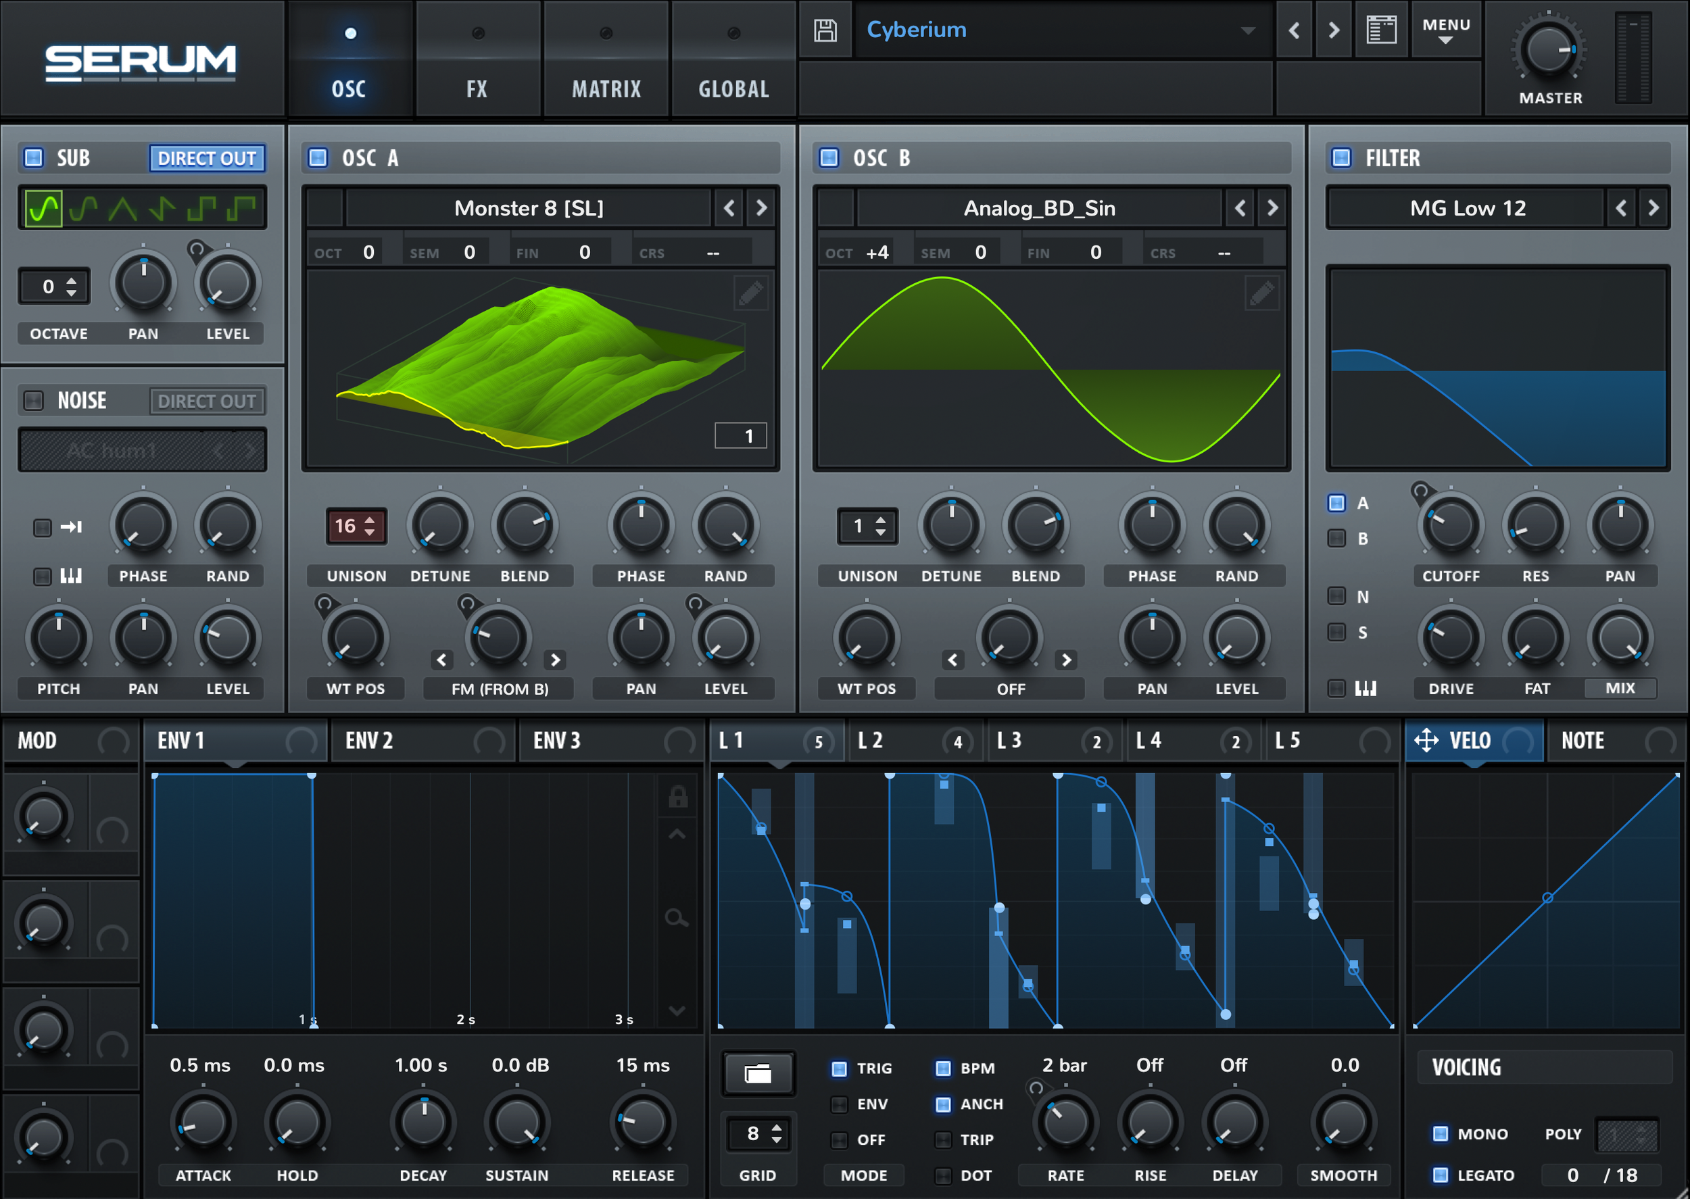Select the ENV 2 tab
The width and height of the screenshot is (1690, 1199).
[x=423, y=741]
